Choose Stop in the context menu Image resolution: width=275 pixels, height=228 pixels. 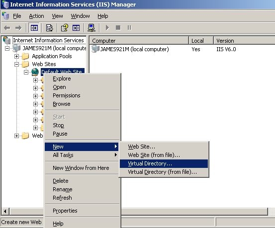click(x=82, y=125)
